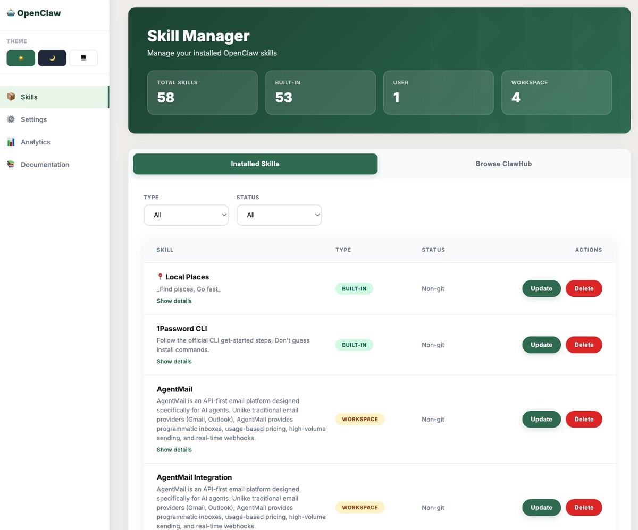638x530 pixels.
Task: Click the BUILT-IN badge for 1Password CLI
Action: pos(354,345)
